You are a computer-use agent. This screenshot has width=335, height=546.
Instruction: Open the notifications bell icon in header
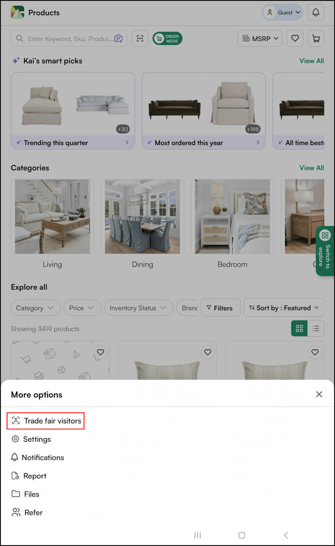tap(315, 13)
